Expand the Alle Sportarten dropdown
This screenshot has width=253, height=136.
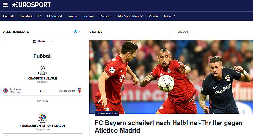pyautogui.click(x=130, y=16)
